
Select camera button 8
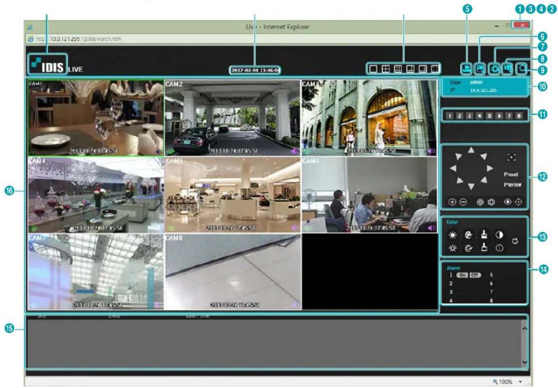click(519, 116)
